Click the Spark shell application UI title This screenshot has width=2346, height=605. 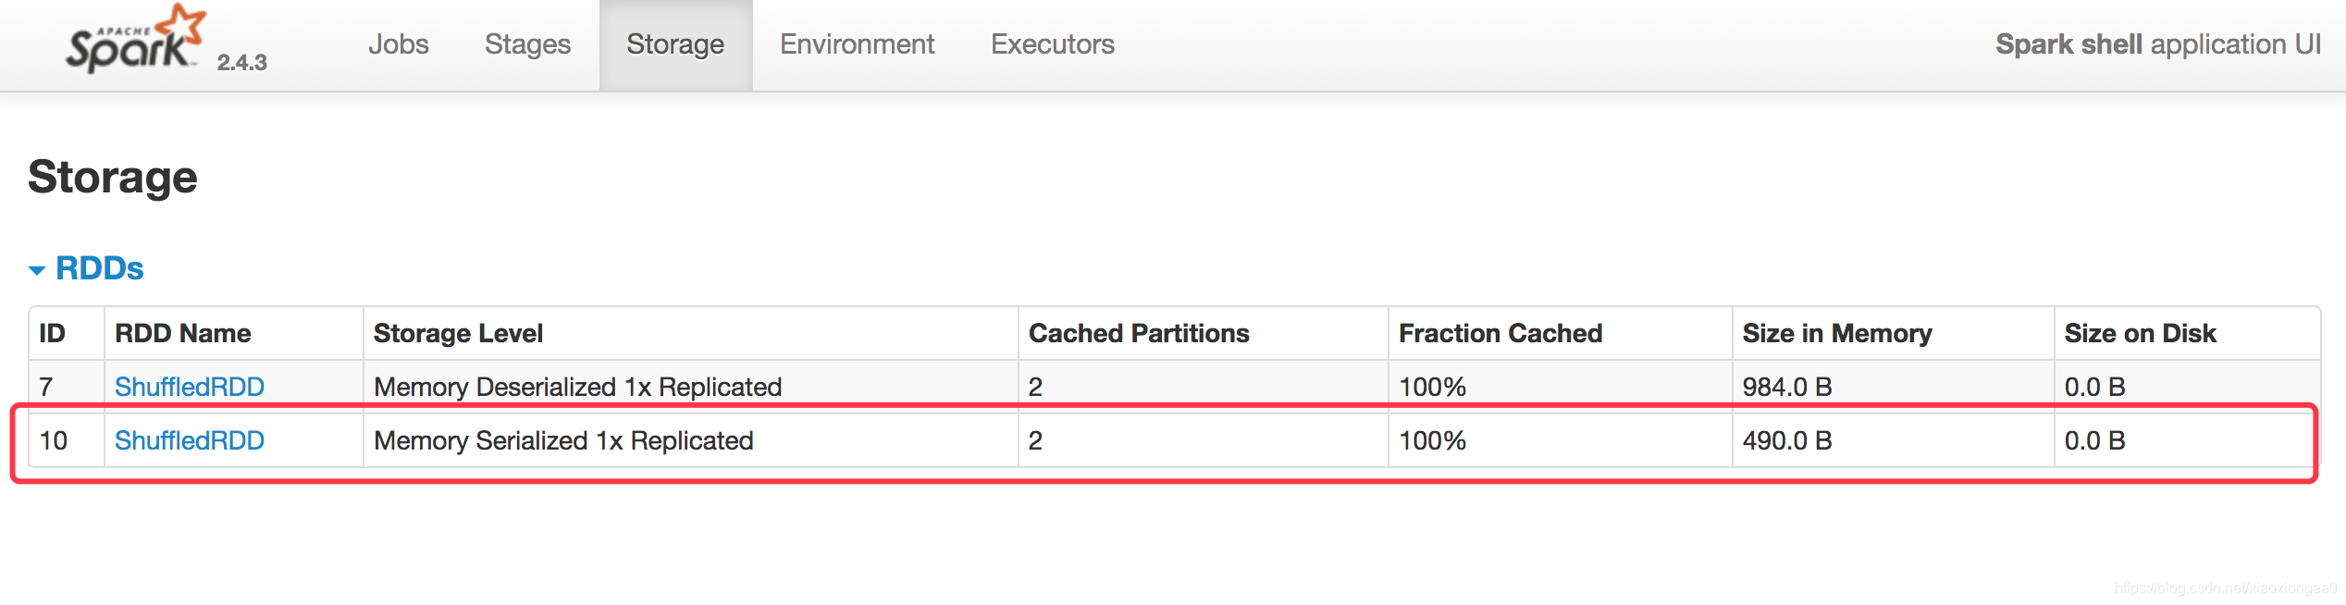pyautogui.click(x=2158, y=44)
